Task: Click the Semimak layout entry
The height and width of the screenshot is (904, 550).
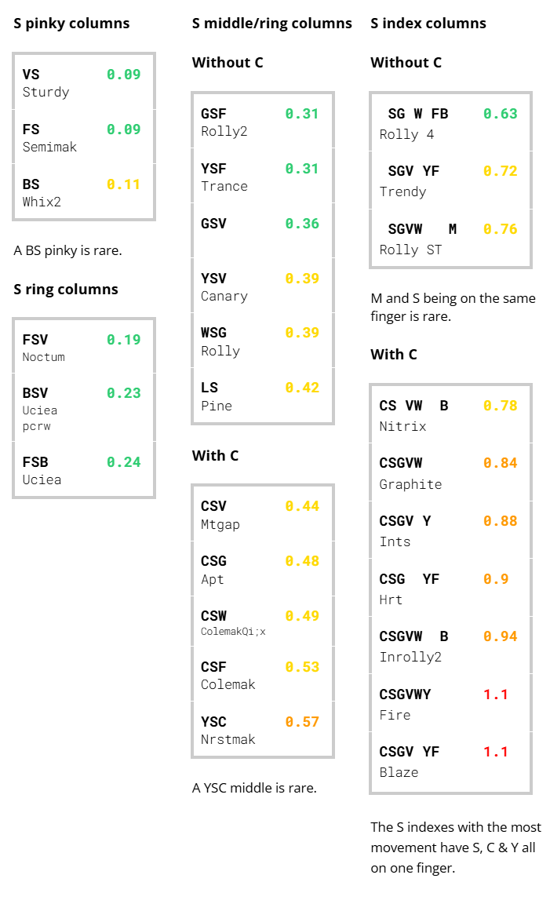Action: coord(49,147)
